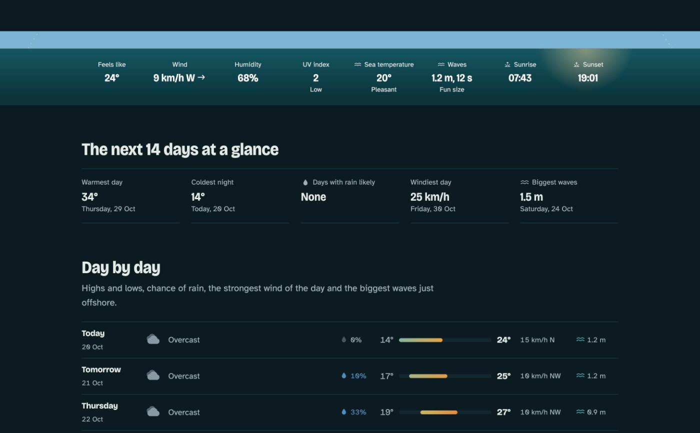Click Thursday's temperature range bar
The height and width of the screenshot is (433, 700).
(445, 413)
